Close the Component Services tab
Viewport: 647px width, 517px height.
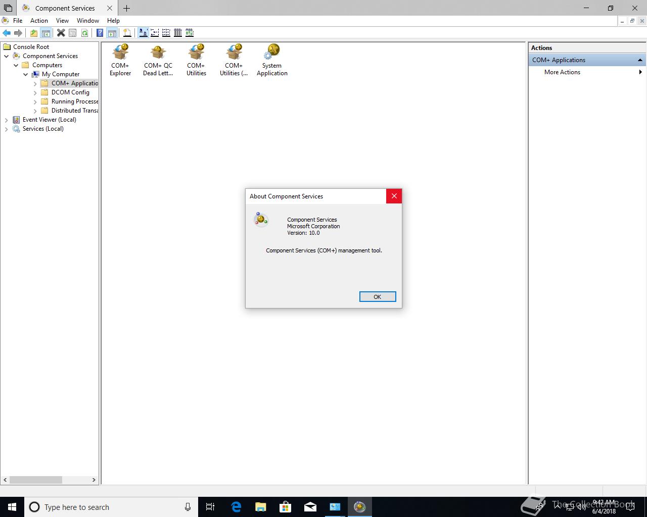coord(110,8)
